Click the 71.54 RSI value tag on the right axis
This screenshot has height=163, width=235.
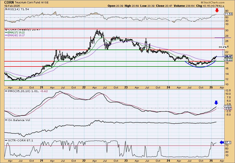coord(228,14)
